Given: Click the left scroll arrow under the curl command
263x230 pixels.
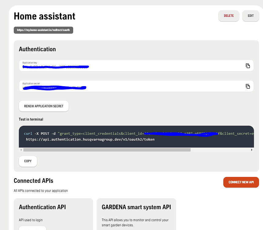Looking at the screenshot, I should [21, 150].
